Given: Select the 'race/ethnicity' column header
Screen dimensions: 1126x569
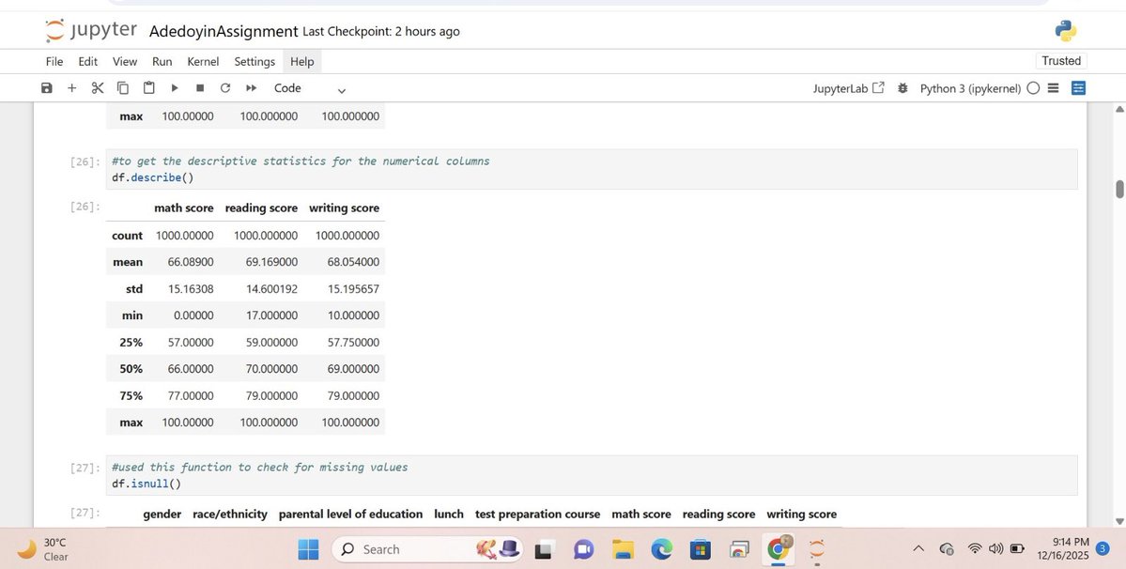Looking at the screenshot, I should [230, 515].
